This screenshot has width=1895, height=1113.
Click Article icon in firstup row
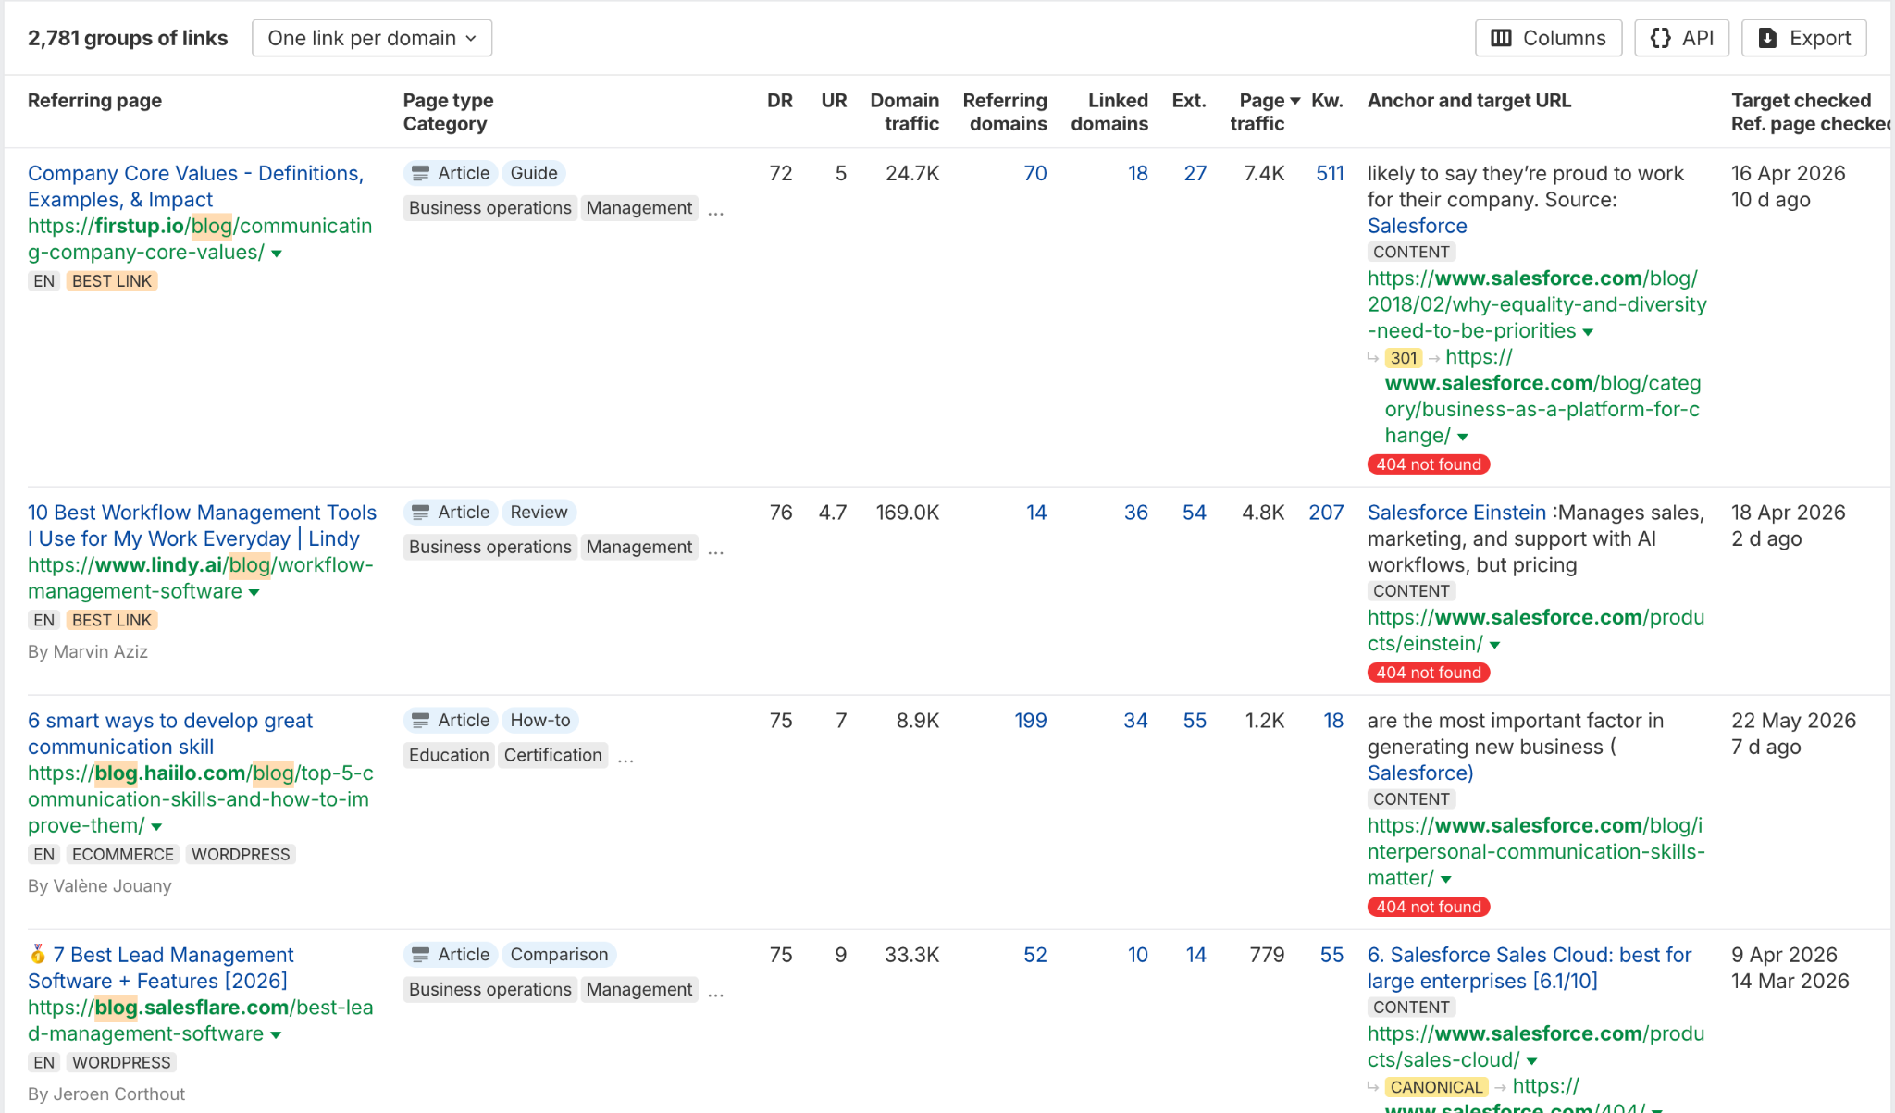pyautogui.click(x=420, y=173)
